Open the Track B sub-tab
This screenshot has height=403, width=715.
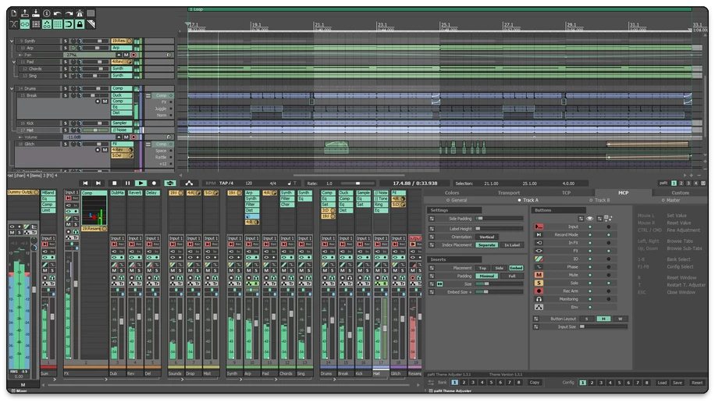tap(601, 200)
